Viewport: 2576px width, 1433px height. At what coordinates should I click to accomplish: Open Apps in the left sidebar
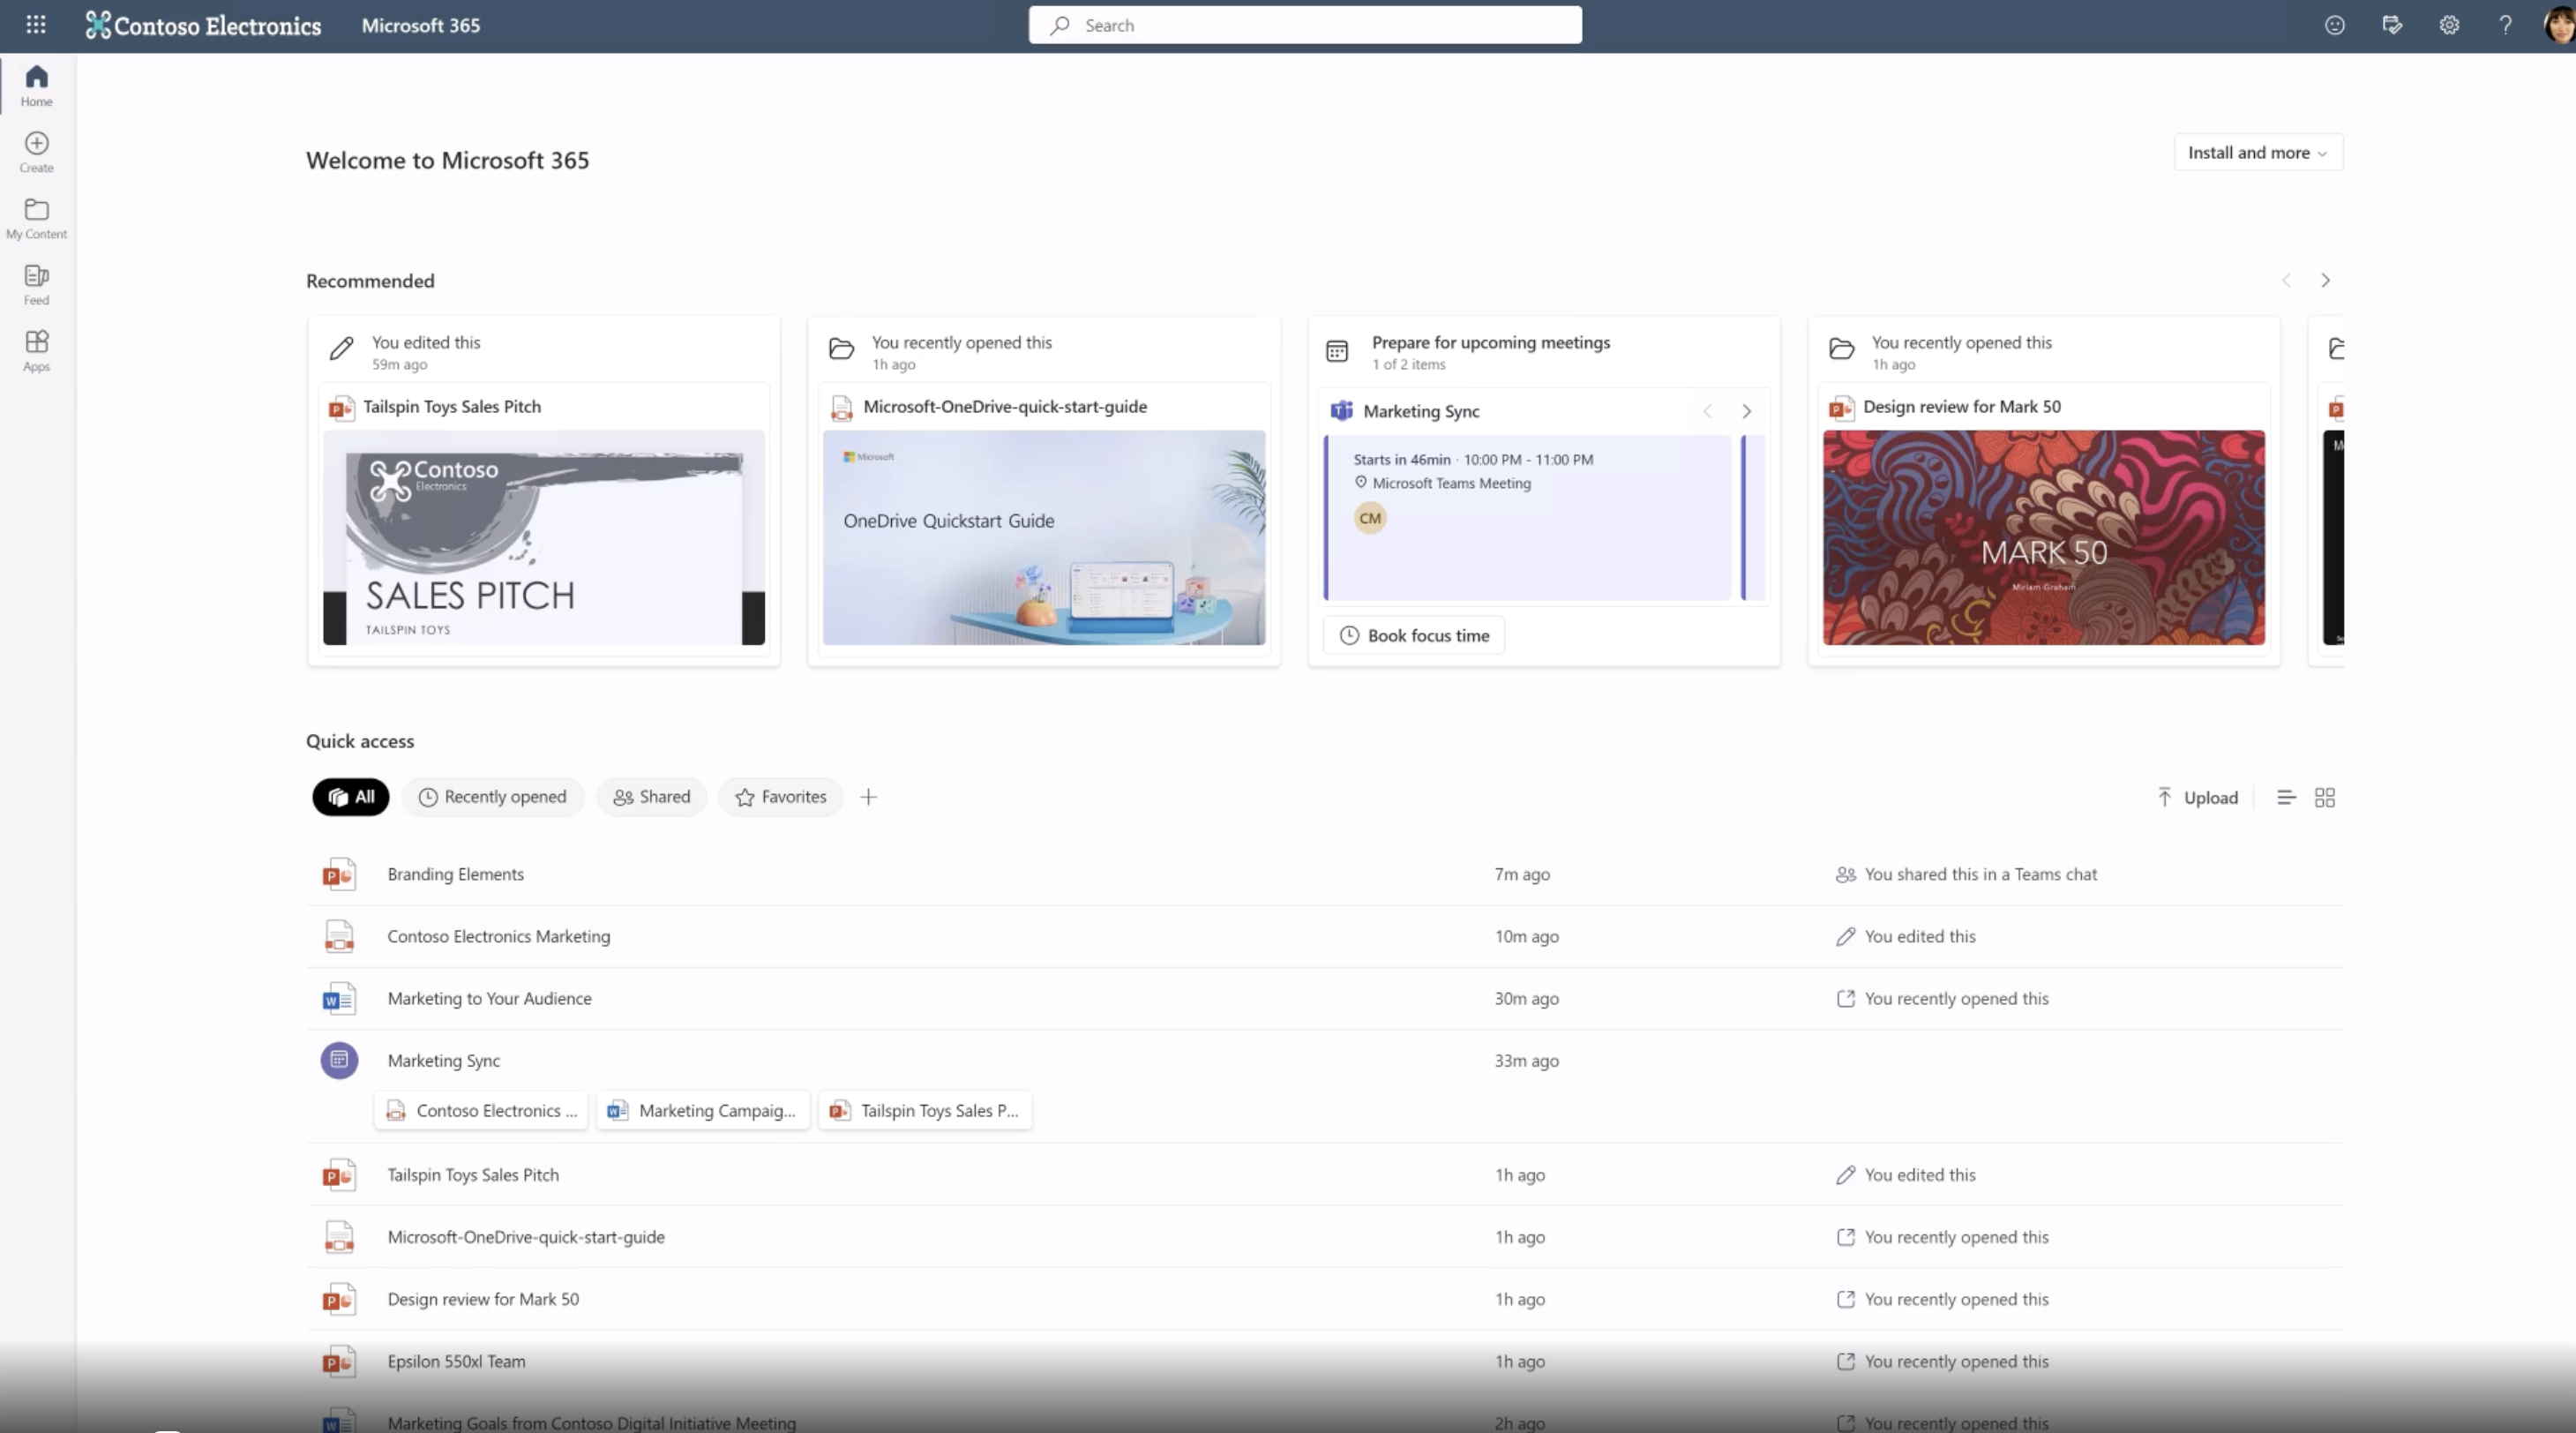coord(36,351)
